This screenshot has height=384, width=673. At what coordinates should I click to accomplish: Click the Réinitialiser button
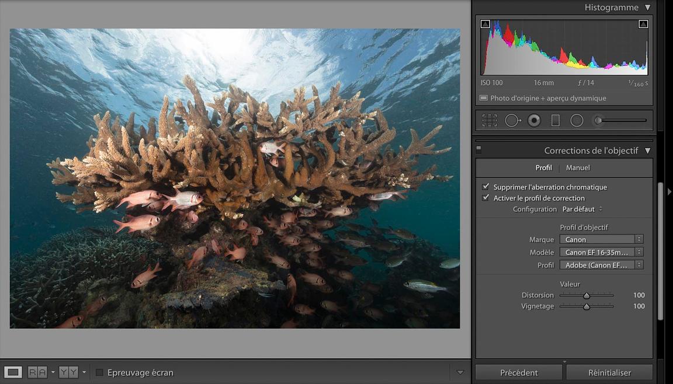pos(609,373)
